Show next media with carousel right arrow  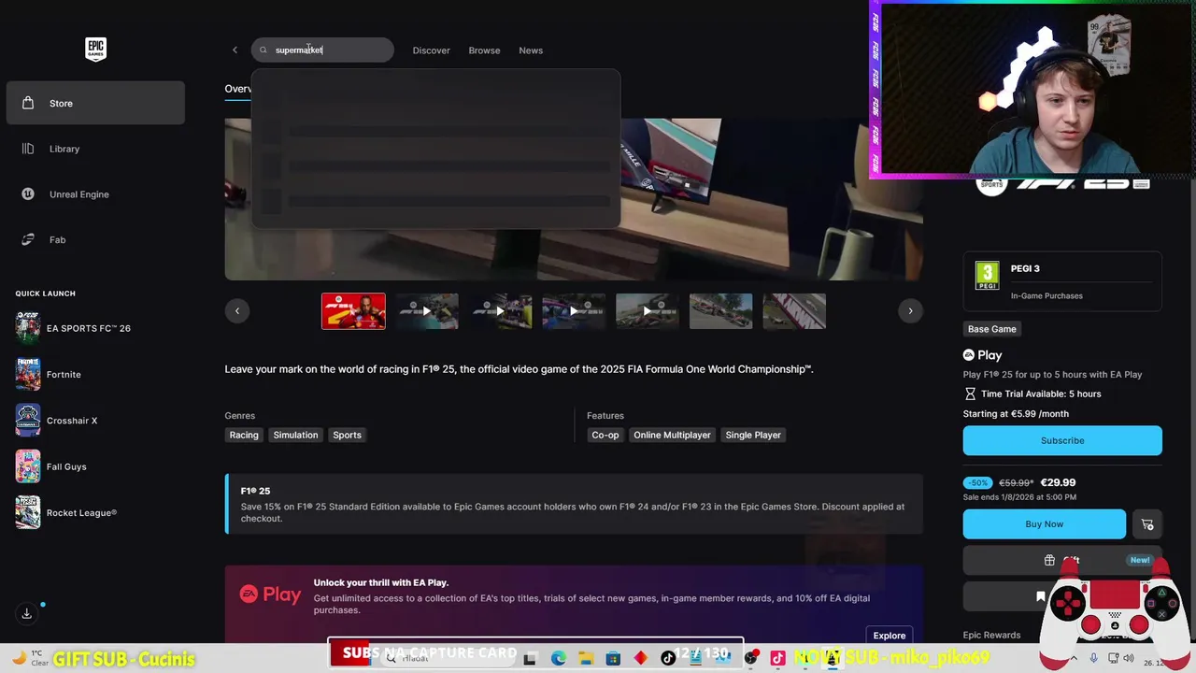click(910, 311)
